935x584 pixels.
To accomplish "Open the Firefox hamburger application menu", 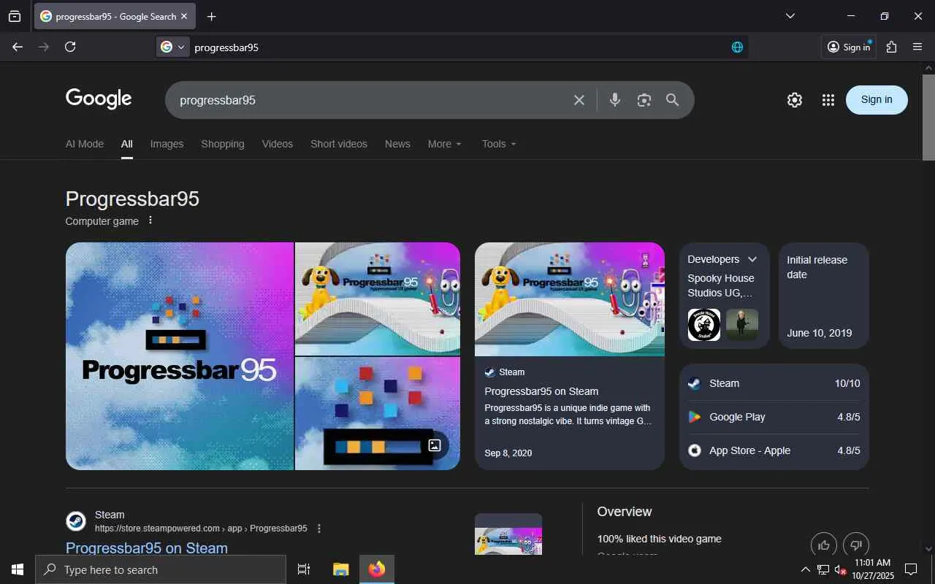I will (x=917, y=47).
